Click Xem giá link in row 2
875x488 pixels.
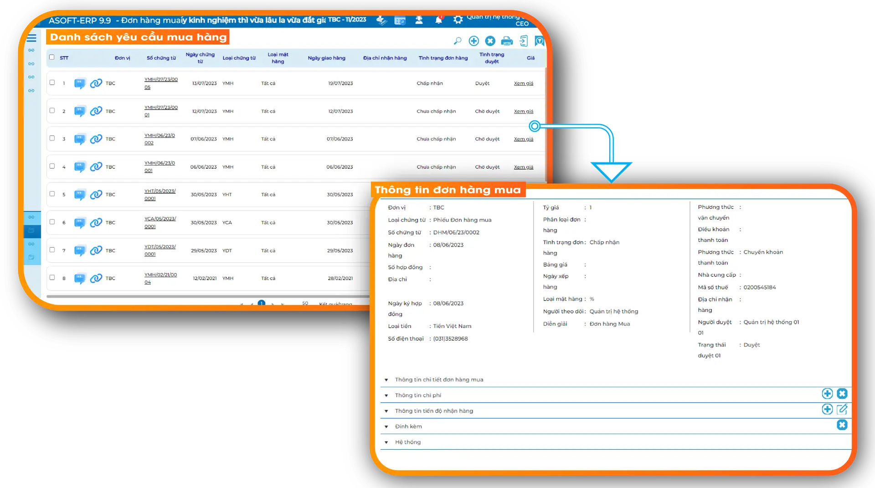[523, 111]
